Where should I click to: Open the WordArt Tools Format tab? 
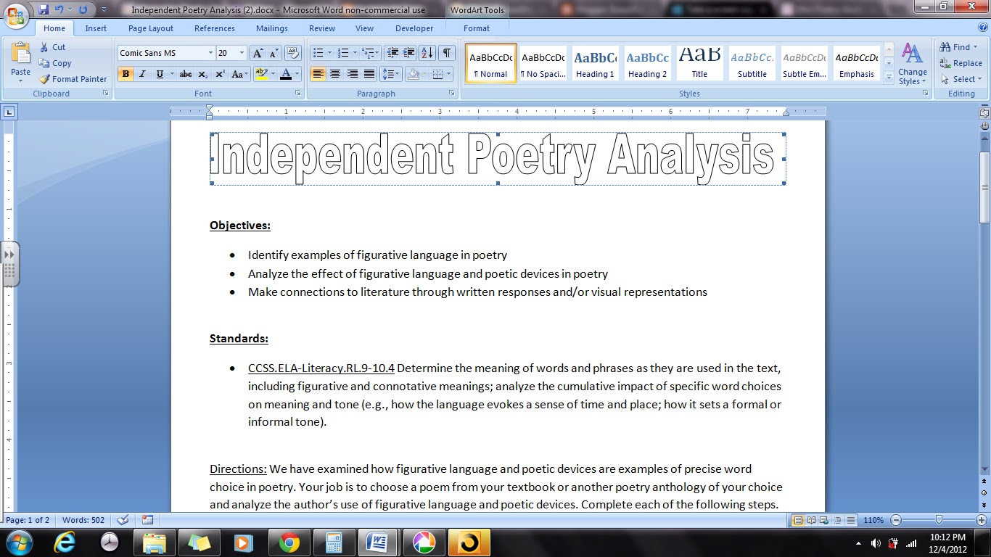477,28
